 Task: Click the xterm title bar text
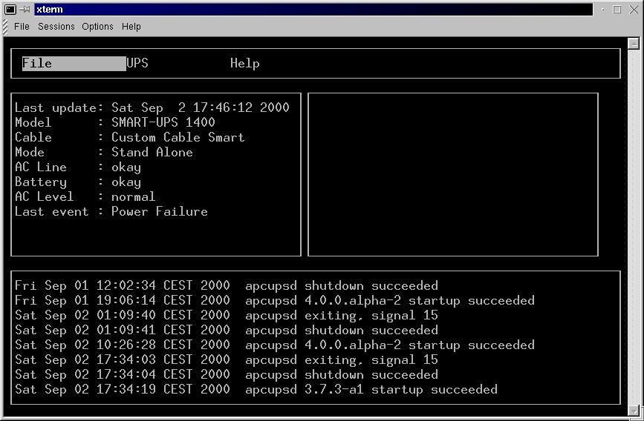[x=50, y=10]
